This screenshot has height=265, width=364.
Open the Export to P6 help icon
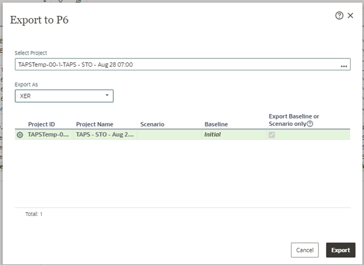point(339,16)
